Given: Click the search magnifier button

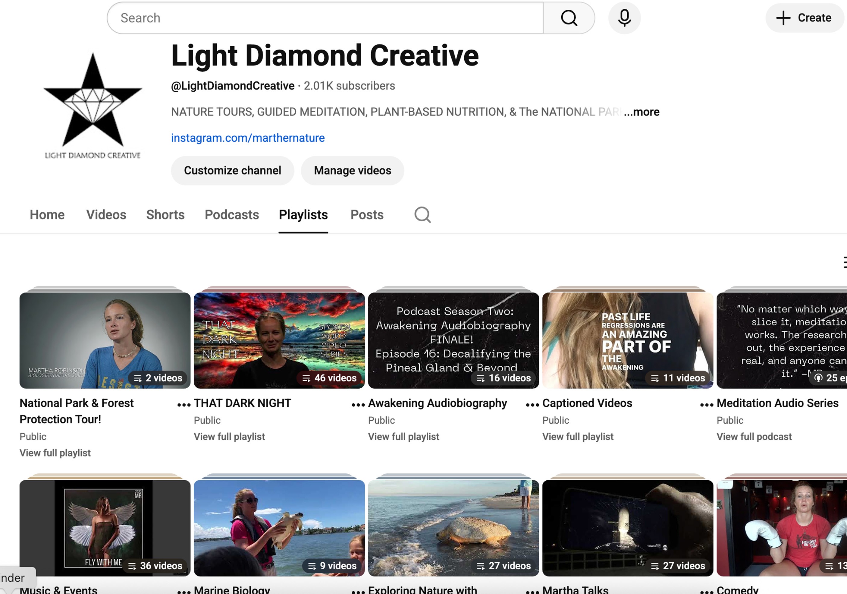Looking at the screenshot, I should pos(569,18).
